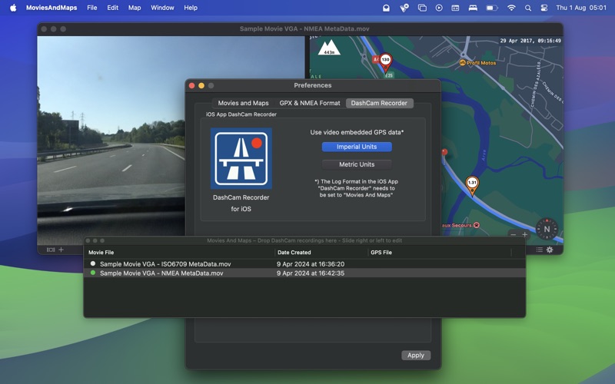
Task: Click the battery status icon
Action: click(x=492, y=8)
